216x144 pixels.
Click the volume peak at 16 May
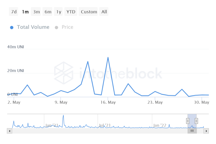pos(108,58)
